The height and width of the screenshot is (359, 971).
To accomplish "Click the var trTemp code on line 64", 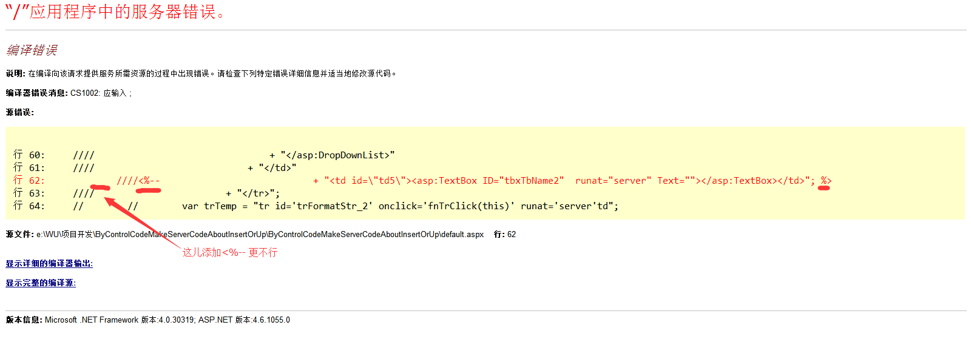I will coord(400,206).
